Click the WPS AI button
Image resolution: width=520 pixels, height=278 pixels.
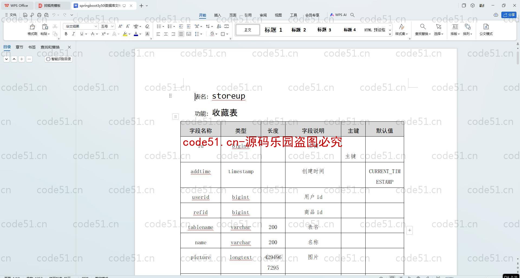pos(338,15)
